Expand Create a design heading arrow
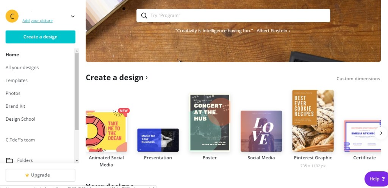388x188 pixels. [x=147, y=78]
